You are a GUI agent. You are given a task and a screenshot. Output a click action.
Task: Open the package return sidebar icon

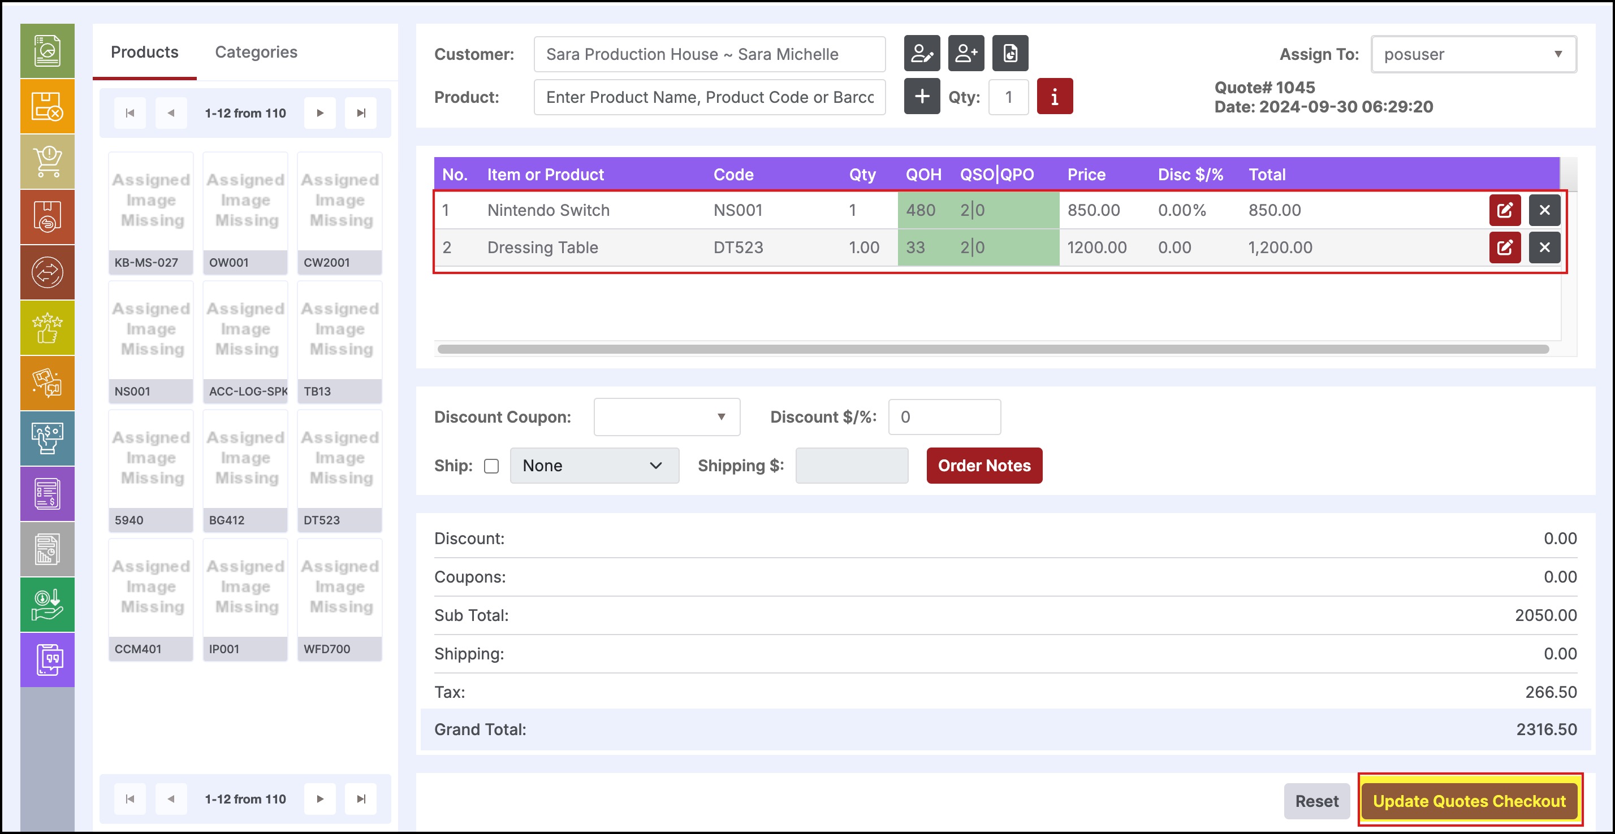pyautogui.click(x=47, y=217)
